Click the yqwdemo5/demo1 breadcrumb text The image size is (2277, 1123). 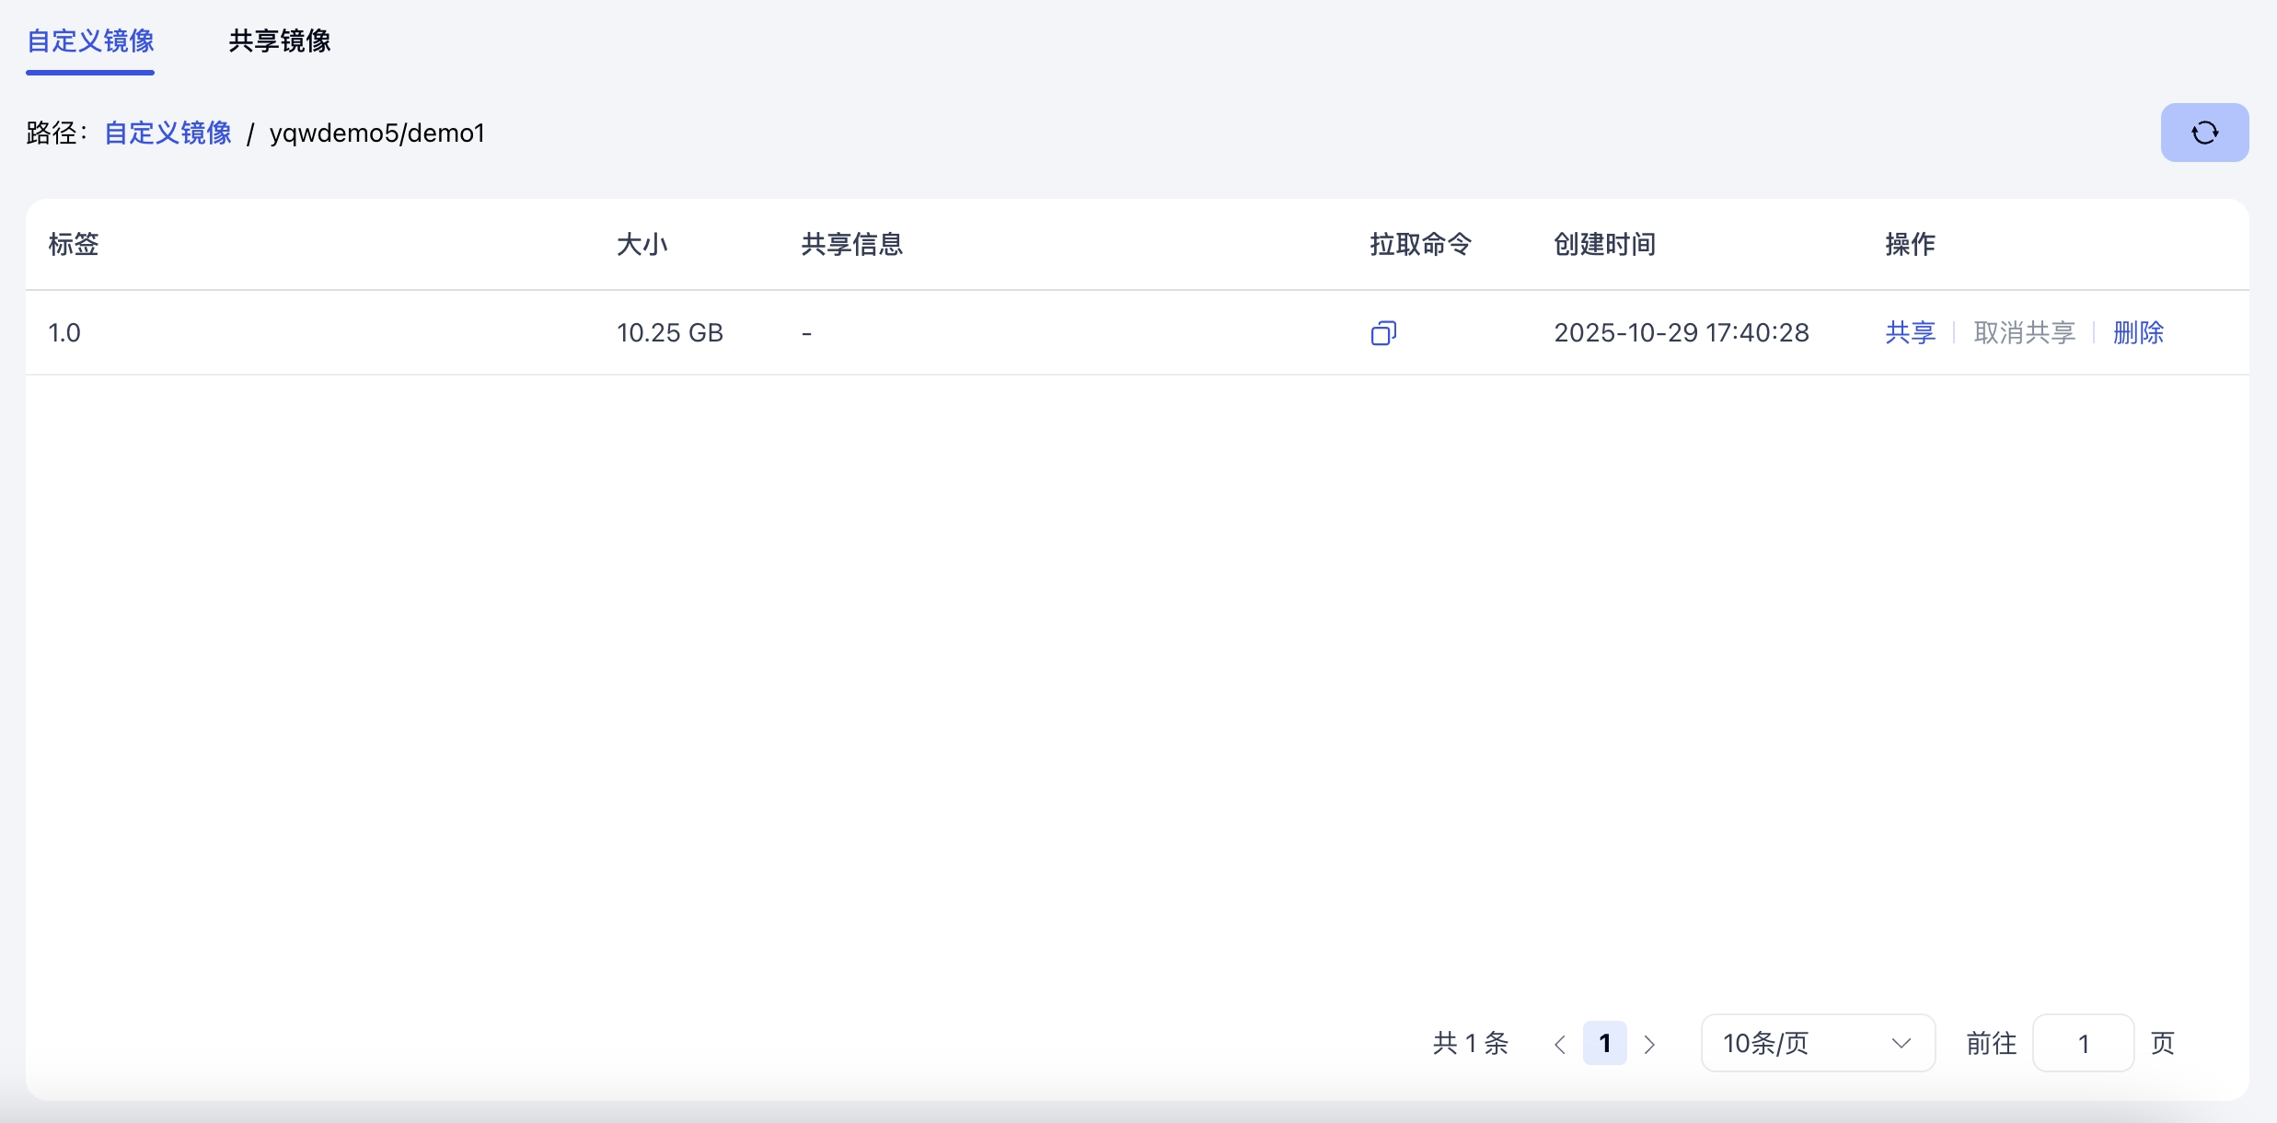[377, 133]
